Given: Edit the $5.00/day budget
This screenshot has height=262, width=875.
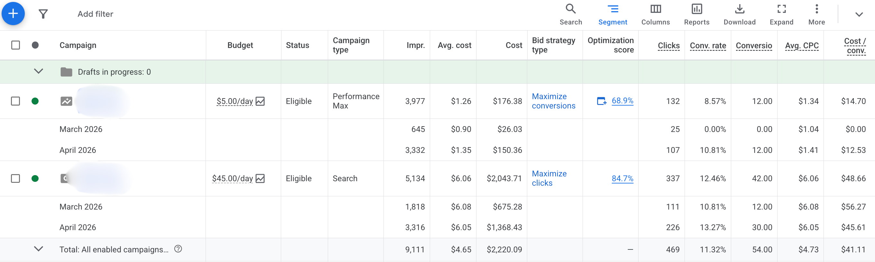Looking at the screenshot, I should [x=235, y=101].
